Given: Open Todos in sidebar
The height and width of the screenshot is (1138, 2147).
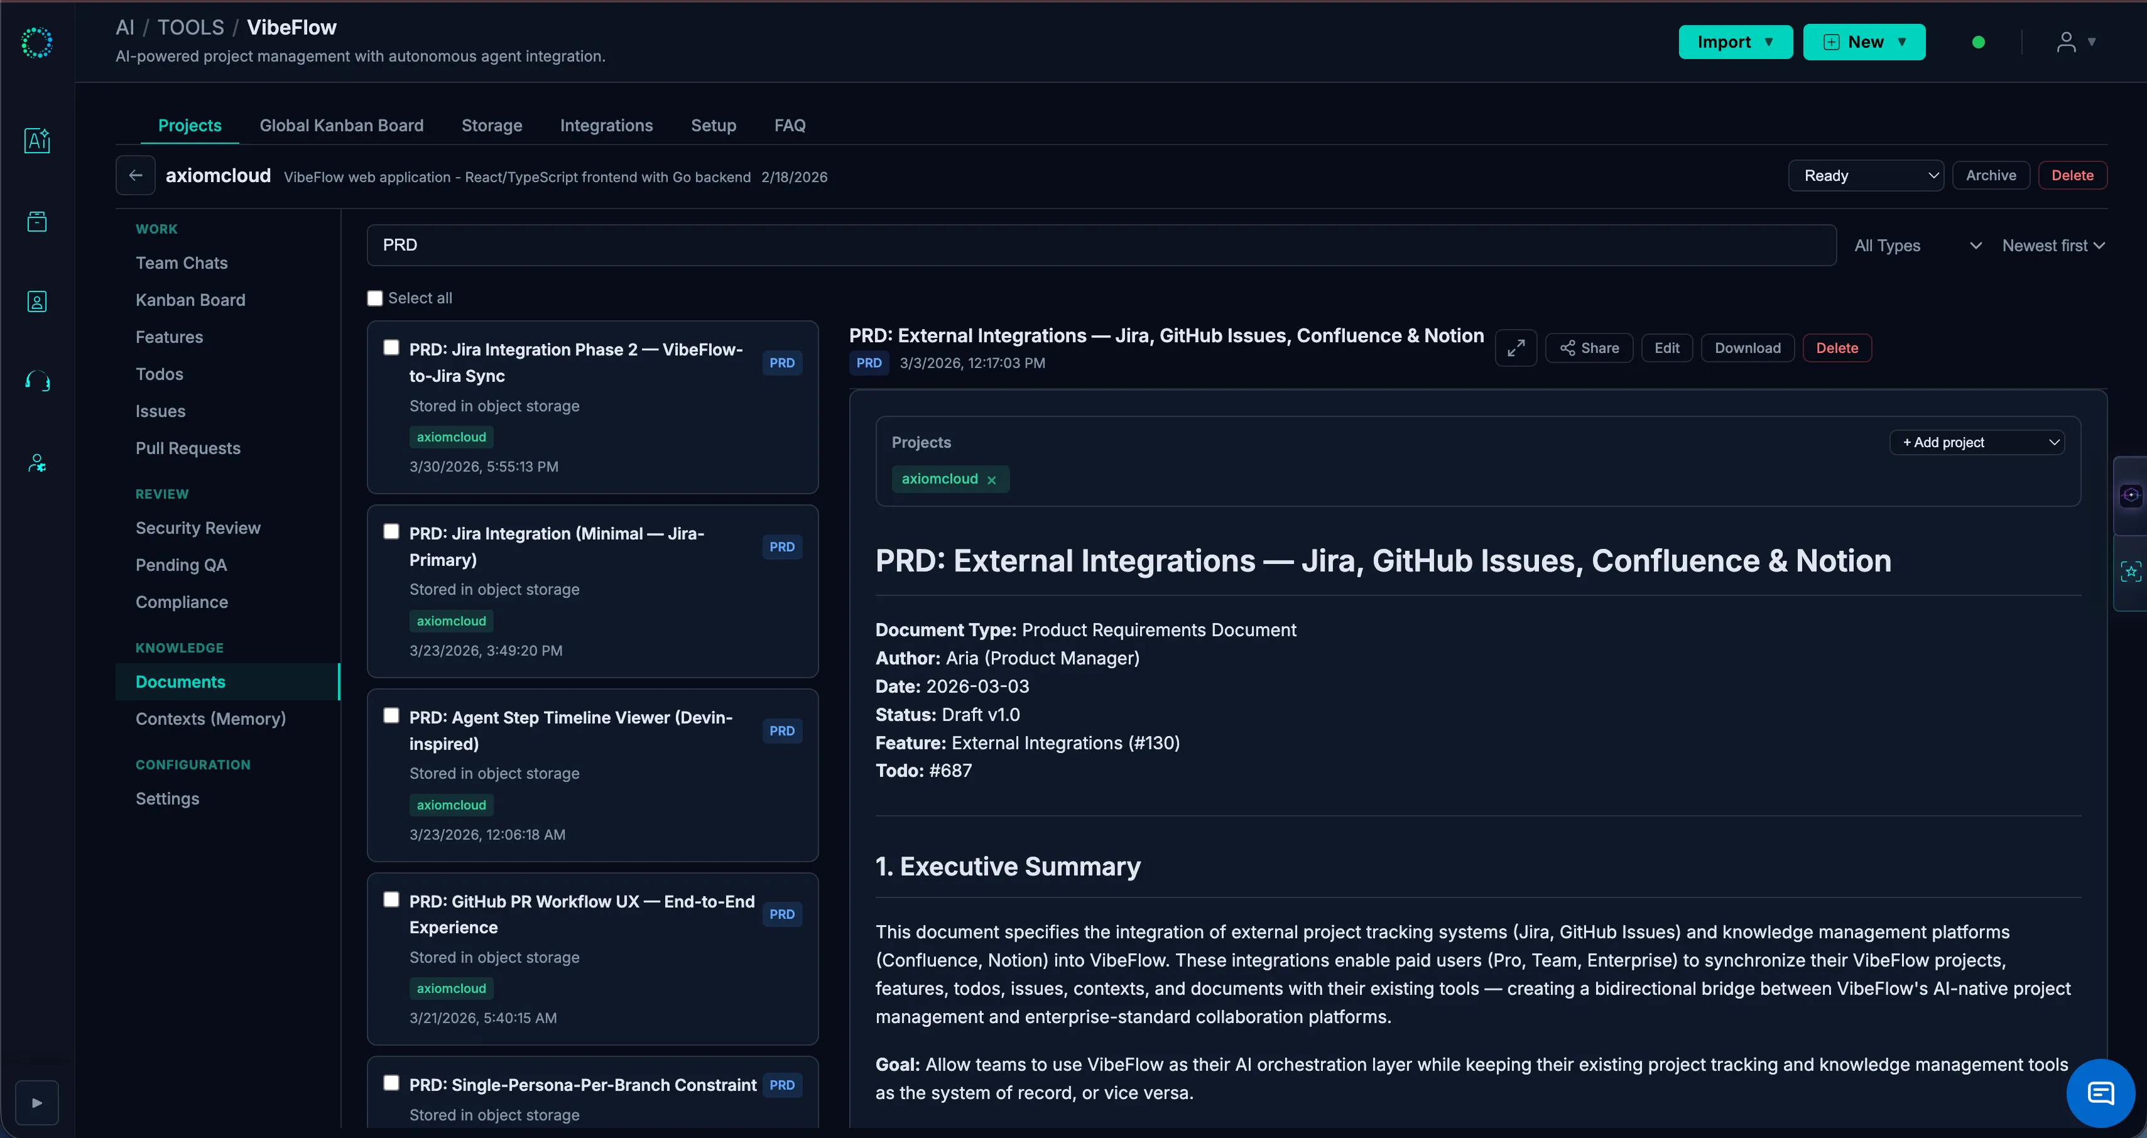Looking at the screenshot, I should pos(159,374).
